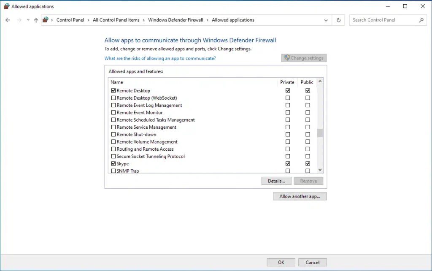Image resolution: width=432 pixels, height=271 pixels.
Task: Click the forward navigation arrow
Action: 19,20
